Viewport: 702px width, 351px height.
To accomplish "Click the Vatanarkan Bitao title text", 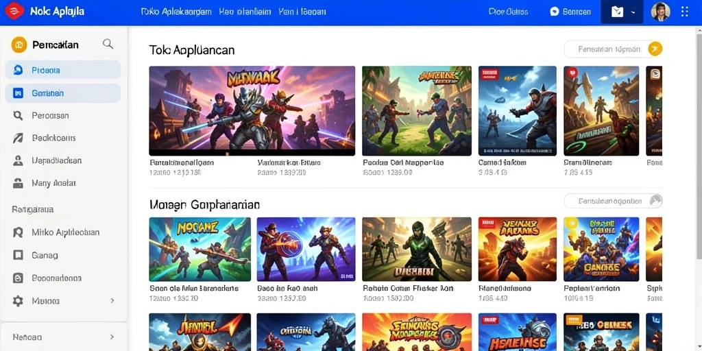I will click(x=289, y=162).
